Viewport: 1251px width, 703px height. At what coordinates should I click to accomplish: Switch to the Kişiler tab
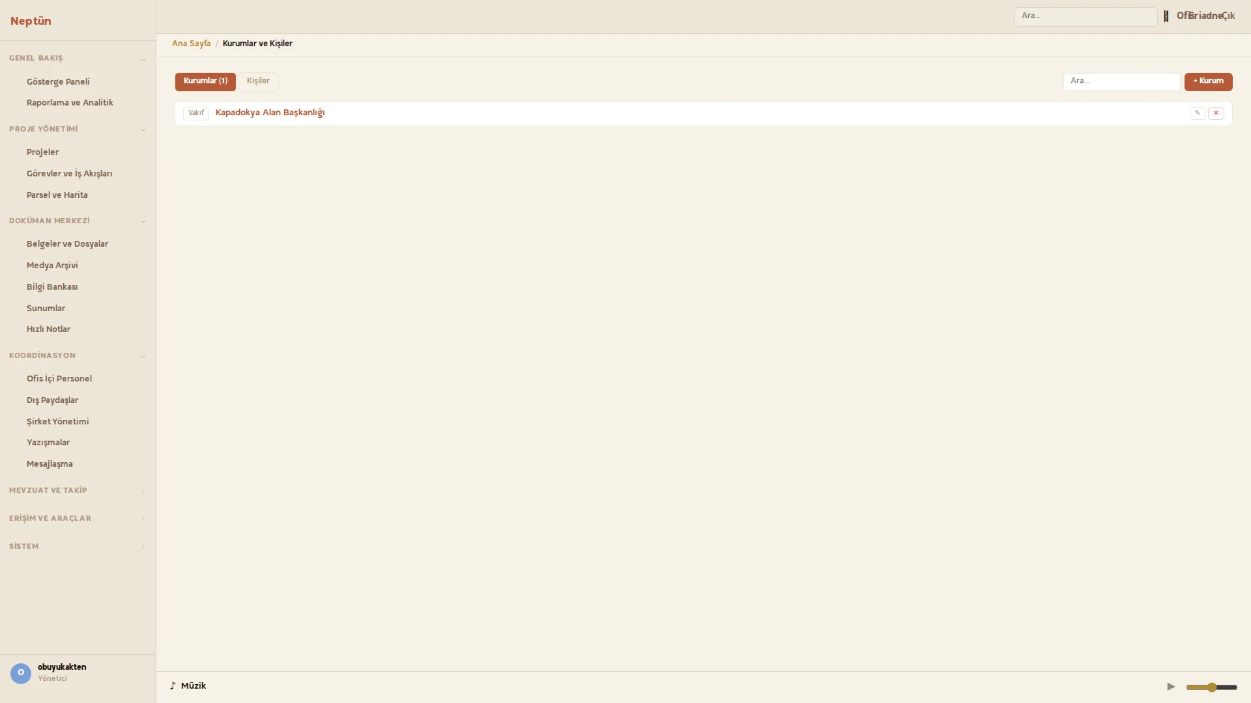tap(258, 81)
